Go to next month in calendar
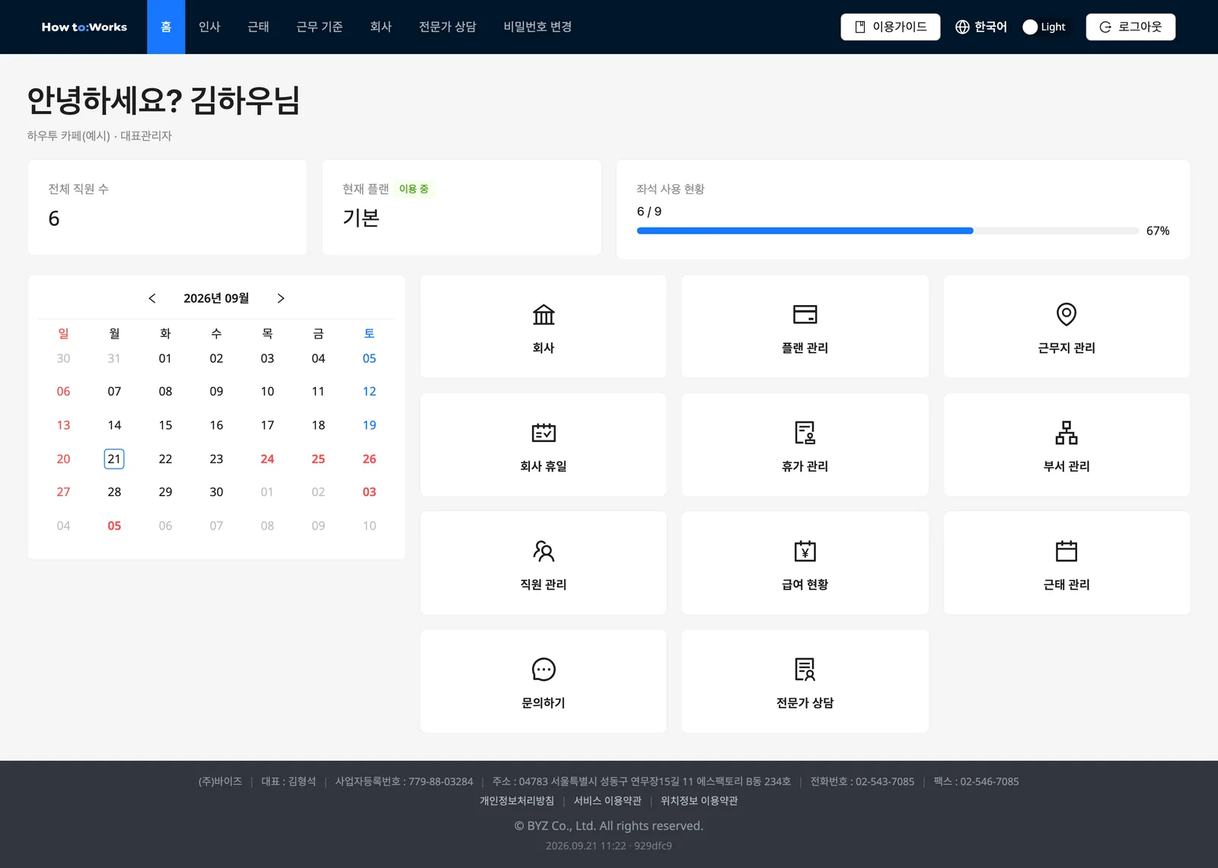 [280, 298]
